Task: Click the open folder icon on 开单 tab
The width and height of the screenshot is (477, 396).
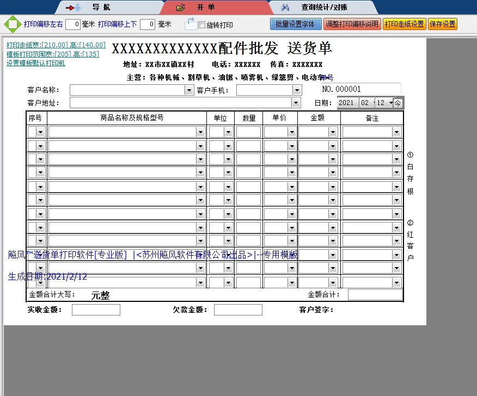Action: tap(180, 7)
